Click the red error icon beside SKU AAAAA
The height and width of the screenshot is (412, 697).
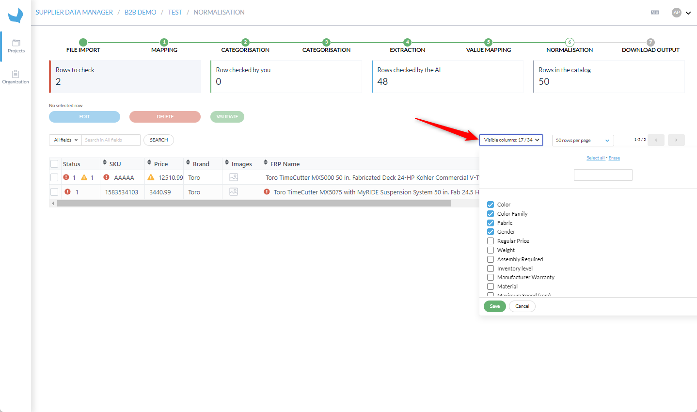(x=107, y=177)
